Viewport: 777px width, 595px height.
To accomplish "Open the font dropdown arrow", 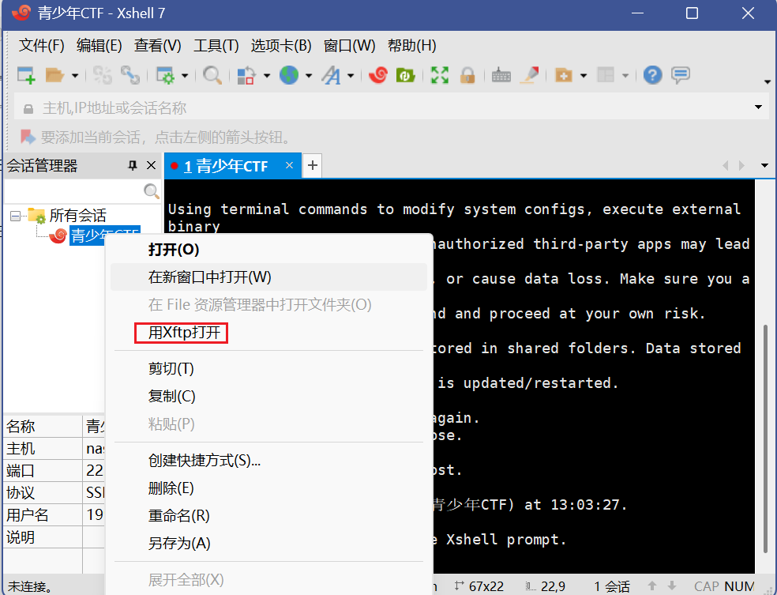I will (351, 76).
